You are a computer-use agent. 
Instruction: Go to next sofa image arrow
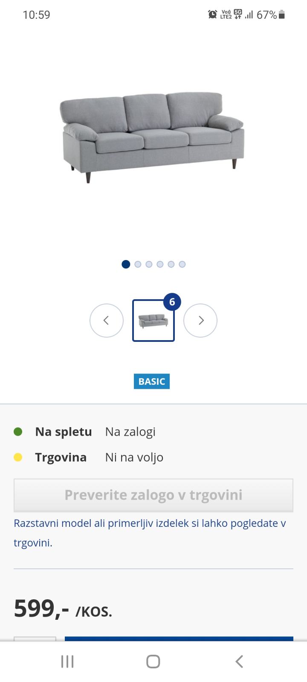coord(200,321)
